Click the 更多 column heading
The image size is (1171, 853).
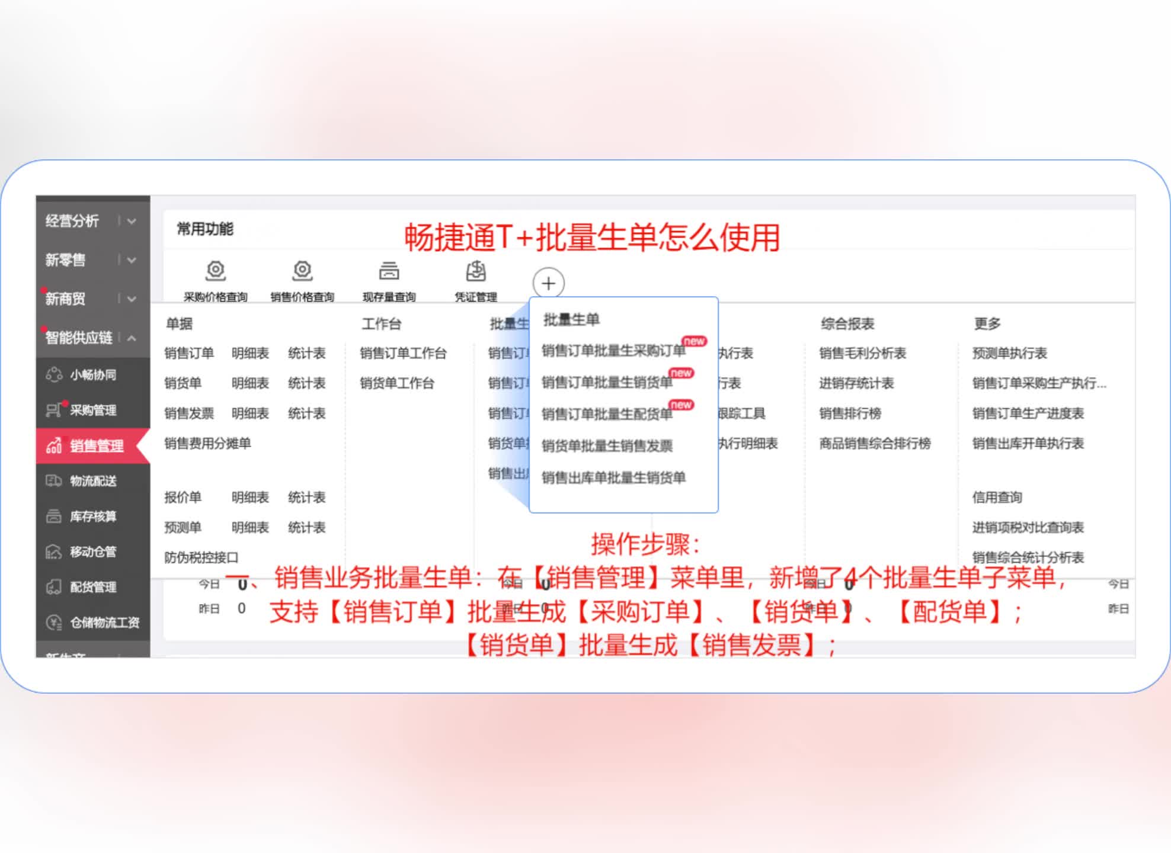(x=987, y=323)
